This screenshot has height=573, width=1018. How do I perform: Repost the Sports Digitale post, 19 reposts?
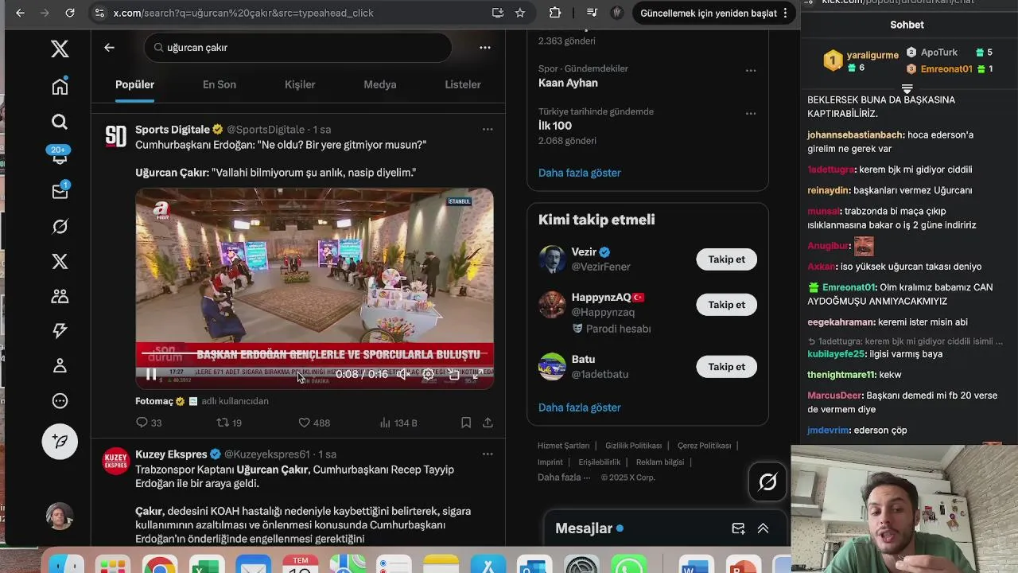coord(229,423)
